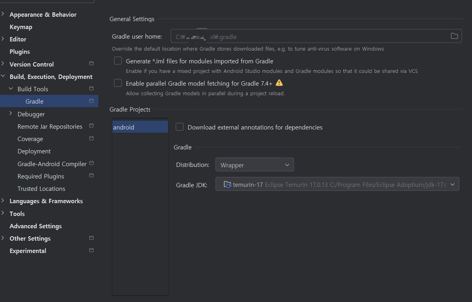The width and height of the screenshot is (472, 302).
Task: Open Required Plugins settings
Action: (x=41, y=176)
